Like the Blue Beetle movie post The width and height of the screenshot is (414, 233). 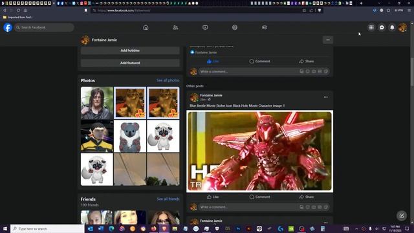pyautogui.click(x=213, y=197)
